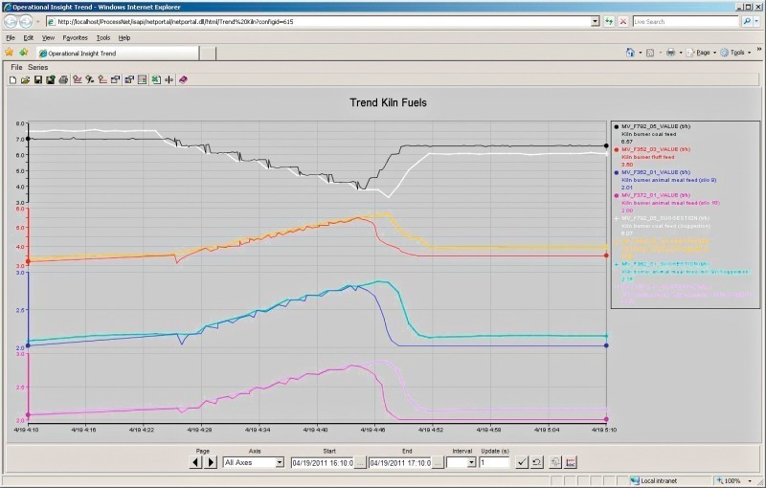Click the Print trend toolbar icon
Image resolution: width=766 pixels, height=488 pixels.
[63, 79]
